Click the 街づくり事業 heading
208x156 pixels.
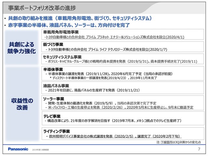pos(53,44)
